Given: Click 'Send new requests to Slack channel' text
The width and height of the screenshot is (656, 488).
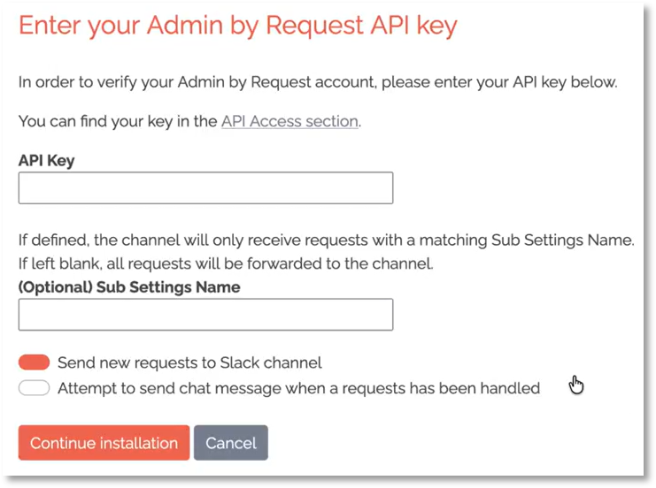Looking at the screenshot, I should coord(189,362).
